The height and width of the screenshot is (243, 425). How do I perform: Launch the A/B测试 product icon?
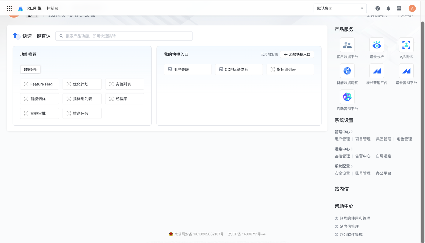click(406, 45)
